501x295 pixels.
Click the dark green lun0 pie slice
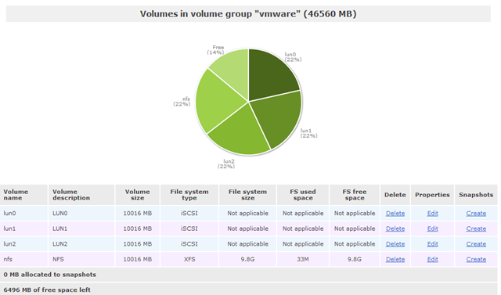click(x=272, y=77)
